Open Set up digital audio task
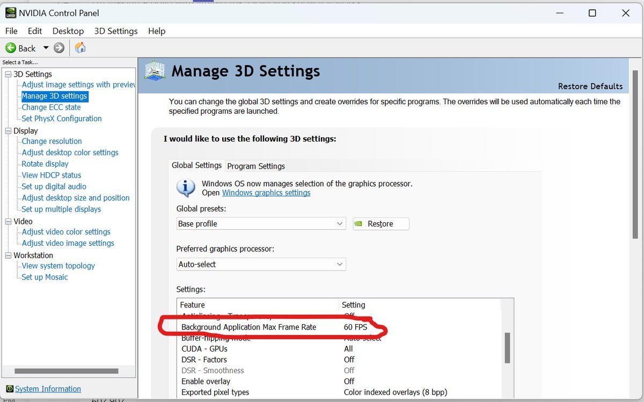This screenshot has width=644, height=402. click(54, 186)
